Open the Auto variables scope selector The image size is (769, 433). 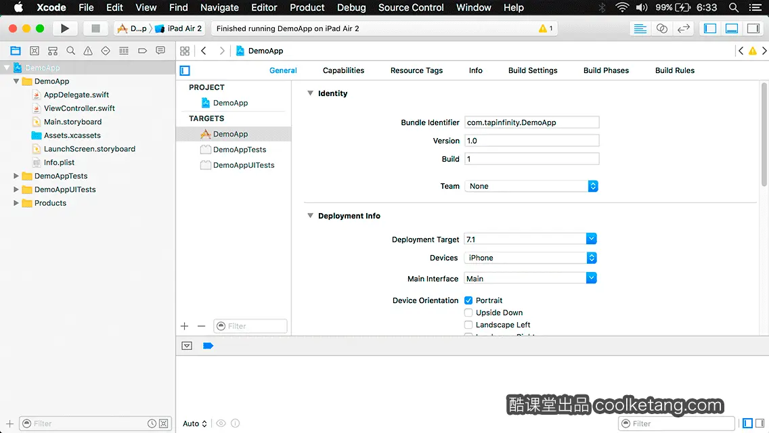coord(195,424)
